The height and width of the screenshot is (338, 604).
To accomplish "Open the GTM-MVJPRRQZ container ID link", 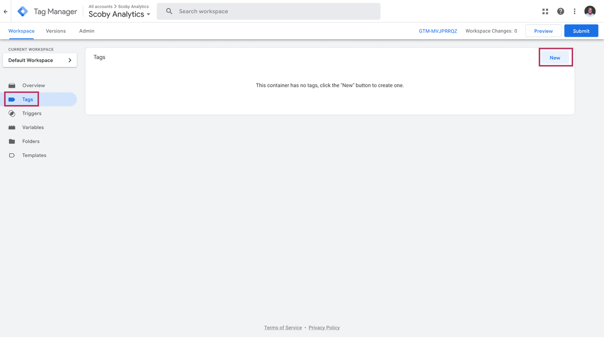I will click(x=438, y=31).
